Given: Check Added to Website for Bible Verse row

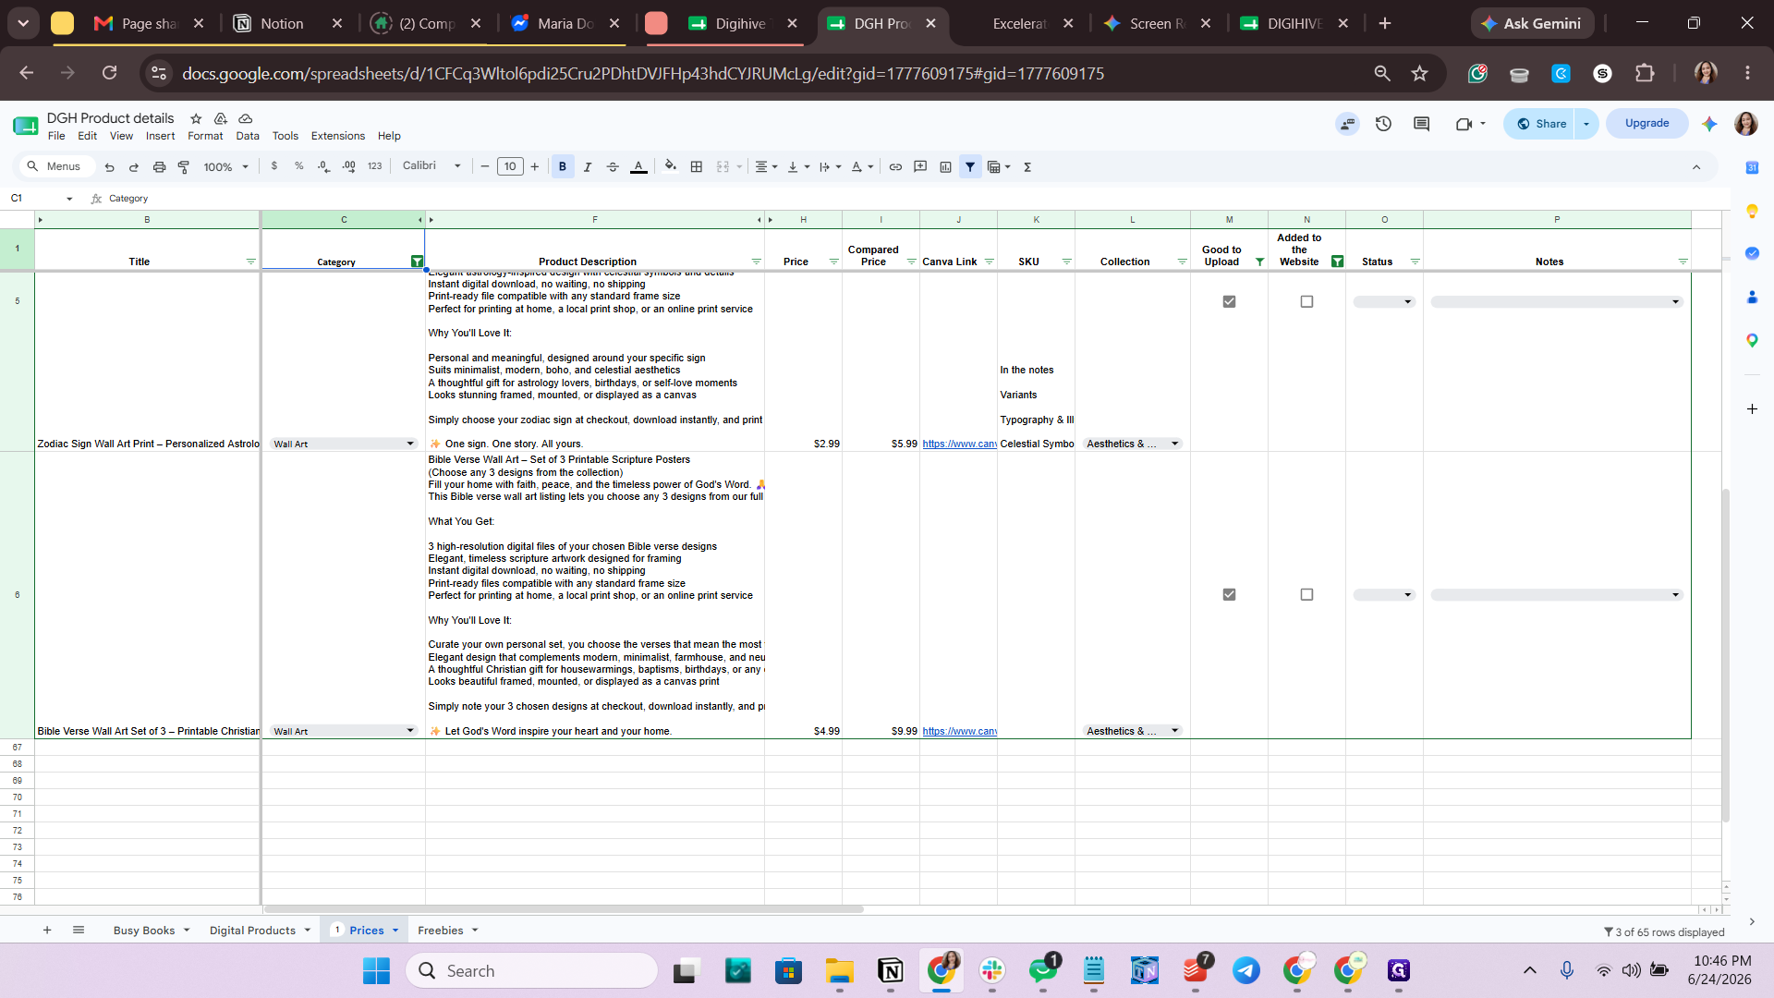Looking at the screenshot, I should [1306, 594].
